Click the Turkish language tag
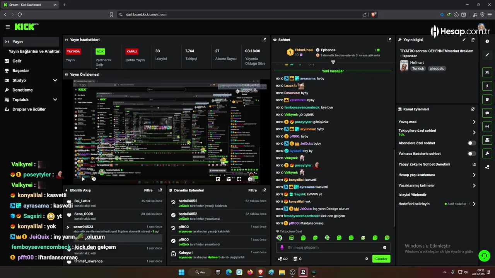495x278 pixels. pyautogui.click(x=418, y=68)
